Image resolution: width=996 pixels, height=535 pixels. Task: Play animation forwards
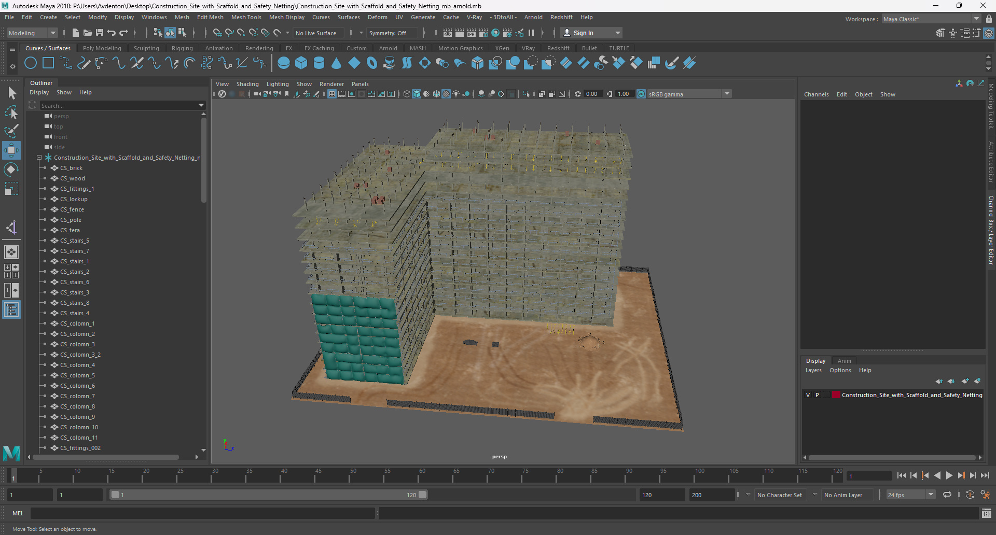tap(949, 475)
